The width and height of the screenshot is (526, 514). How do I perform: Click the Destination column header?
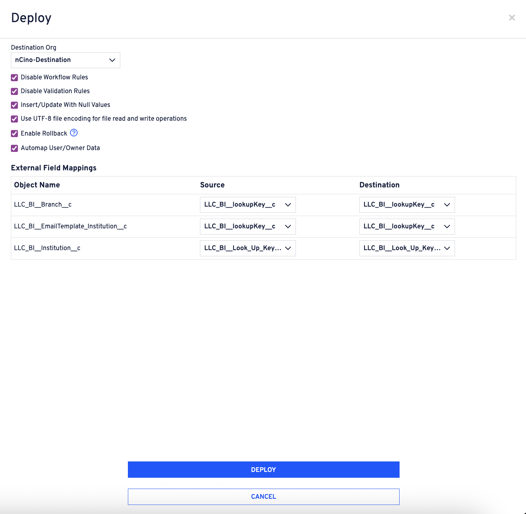click(x=379, y=185)
